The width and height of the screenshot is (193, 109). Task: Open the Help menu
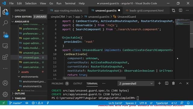coord(82,3)
